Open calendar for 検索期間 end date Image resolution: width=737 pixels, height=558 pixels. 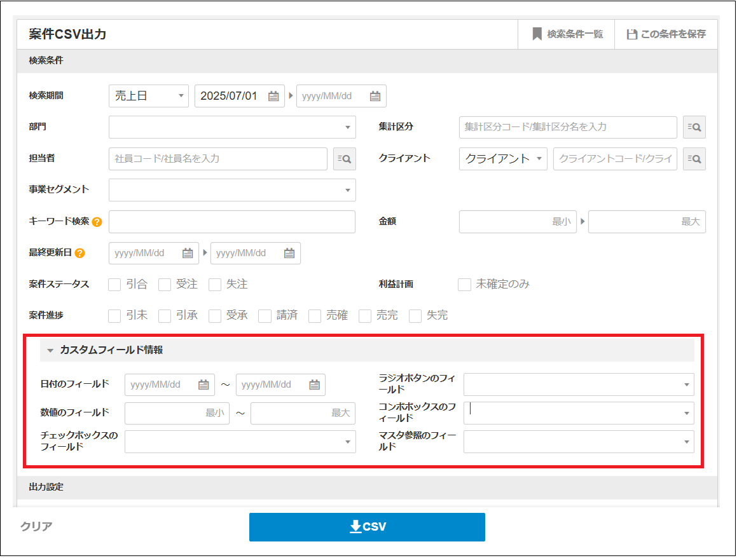coord(375,97)
